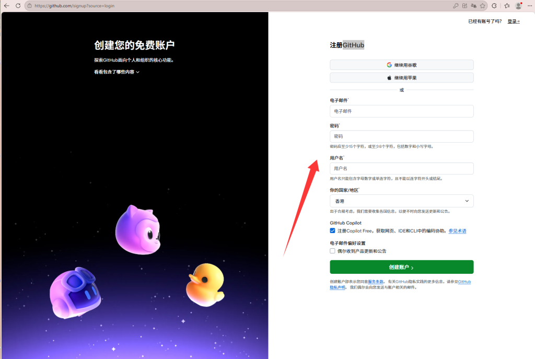The height and width of the screenshot is (359, 535).
Task: Click the 已经有账号了吗? text
Action: pos(485,21)
